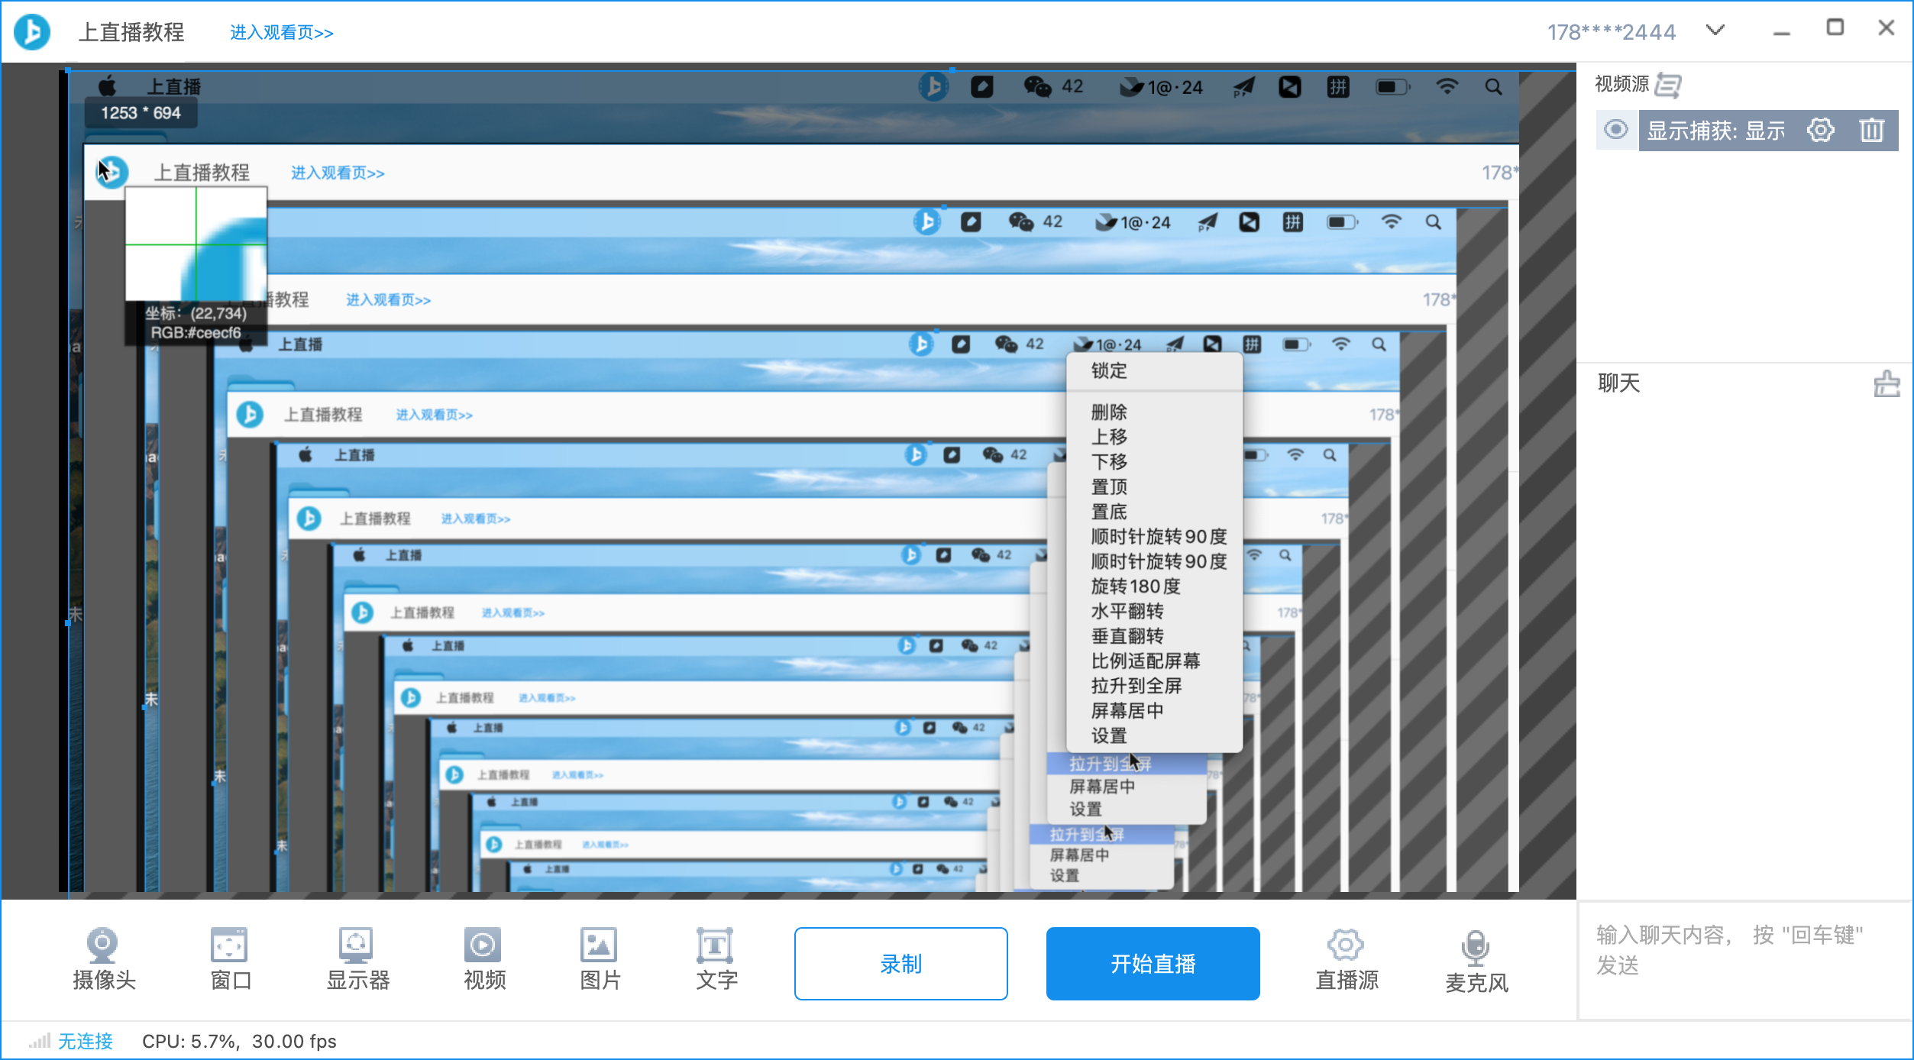Image resolution: width=1914 pixels, height=1060 pixels.
Task: Expand the account dropdown next to 178****2444
Action: click(1715, 31)
